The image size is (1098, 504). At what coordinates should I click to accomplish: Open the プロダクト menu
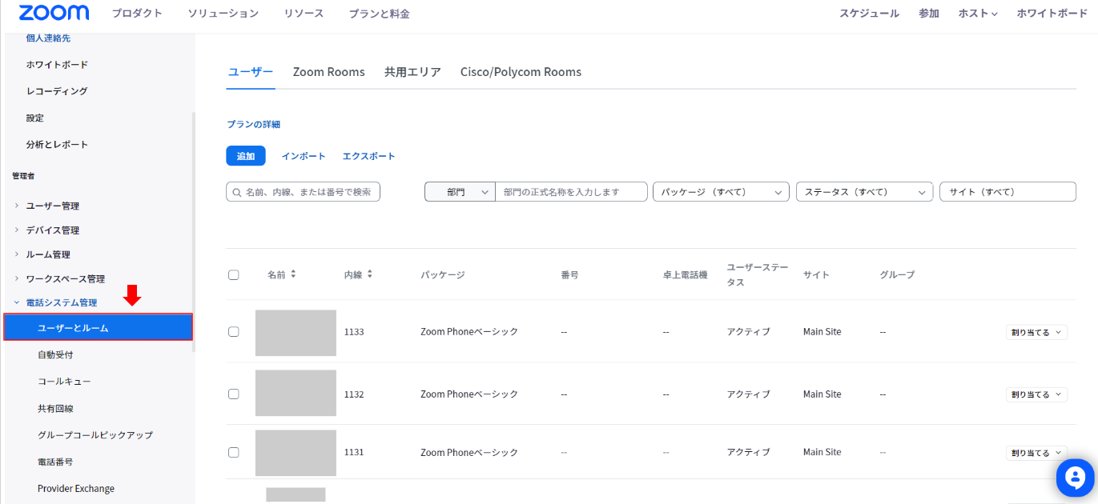[x=137, y=14]
